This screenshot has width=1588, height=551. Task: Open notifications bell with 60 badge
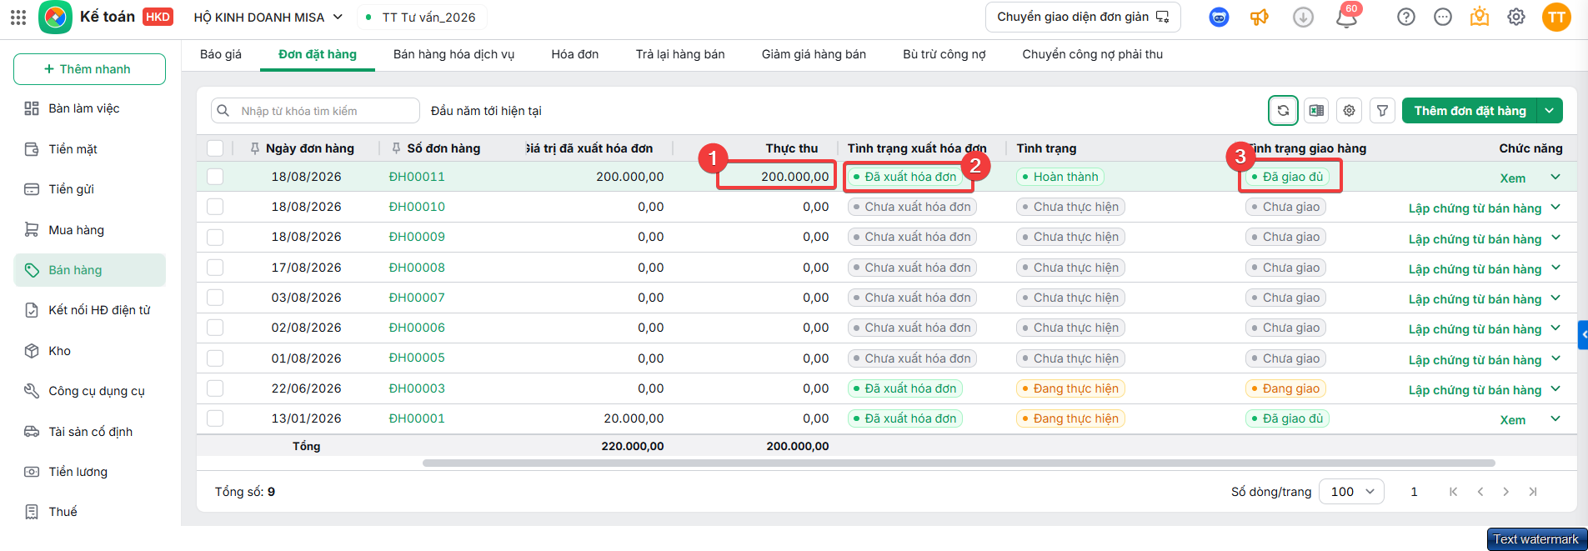click(1346, 16)
